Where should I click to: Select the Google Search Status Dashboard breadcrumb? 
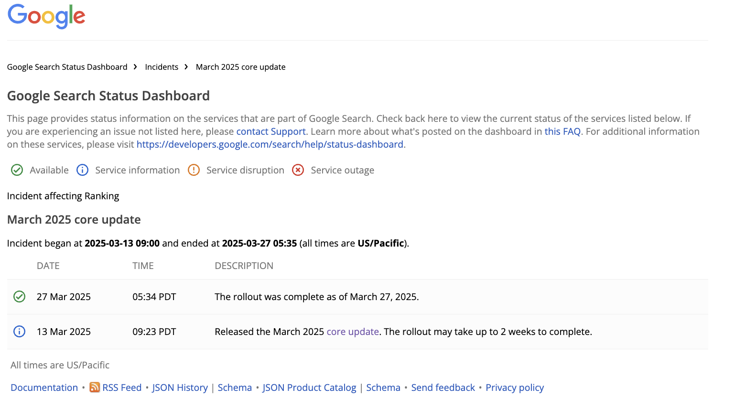pyautogui.click(x=67, y=66)
